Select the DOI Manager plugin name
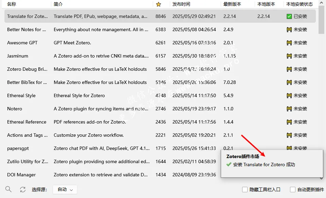This screenshot has width=326, height=198. click(x=21, y=175)
